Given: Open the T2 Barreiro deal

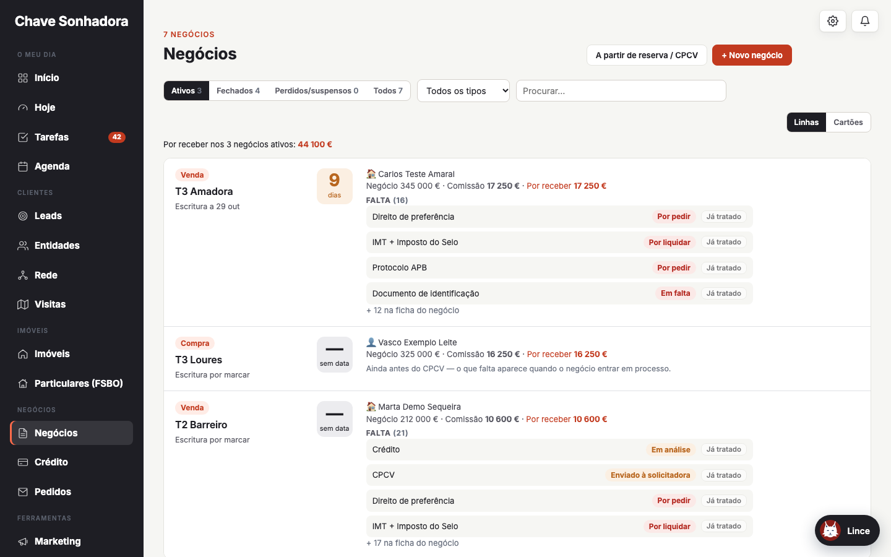Looking at the screenshot, I should pyautogui.click(x=201, y=425).
